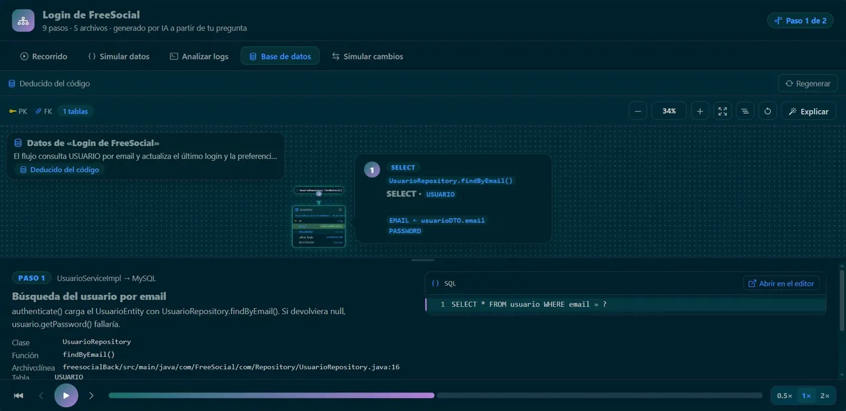Go to the previous step arrow
846x411 pixels.
(41, 395)
